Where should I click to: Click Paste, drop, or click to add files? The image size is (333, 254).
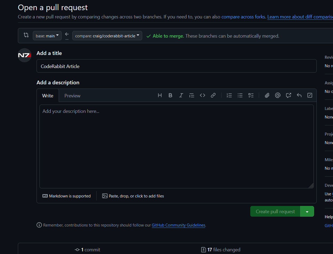pos(133,196)
